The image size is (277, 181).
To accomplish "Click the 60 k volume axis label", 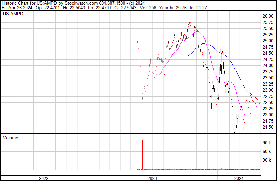I will (x=267, y=151).
